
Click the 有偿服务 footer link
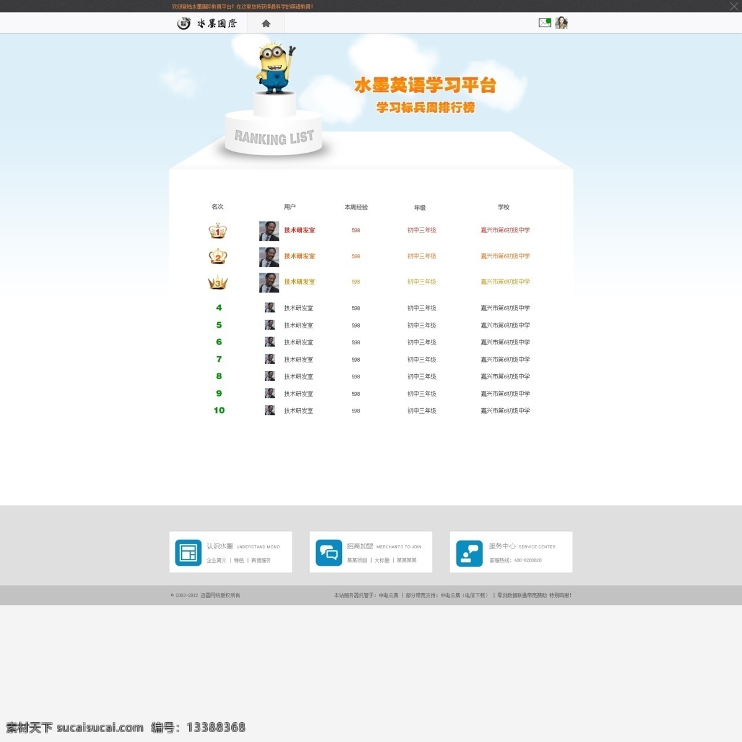pos(261,560)
